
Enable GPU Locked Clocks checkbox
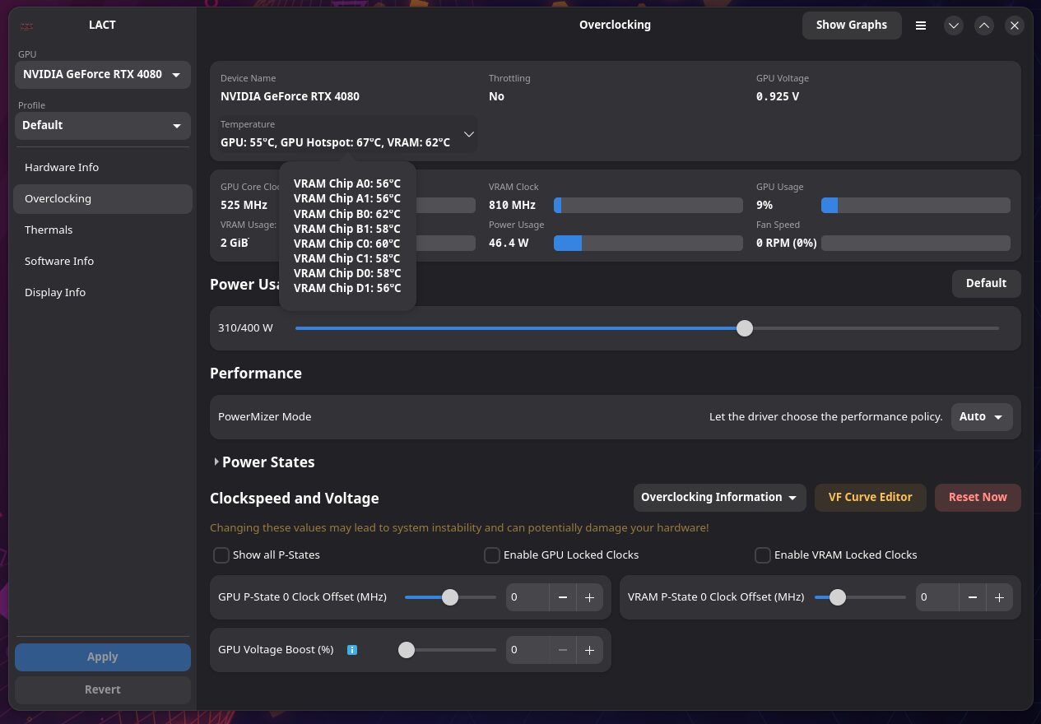tap(492, 555)
